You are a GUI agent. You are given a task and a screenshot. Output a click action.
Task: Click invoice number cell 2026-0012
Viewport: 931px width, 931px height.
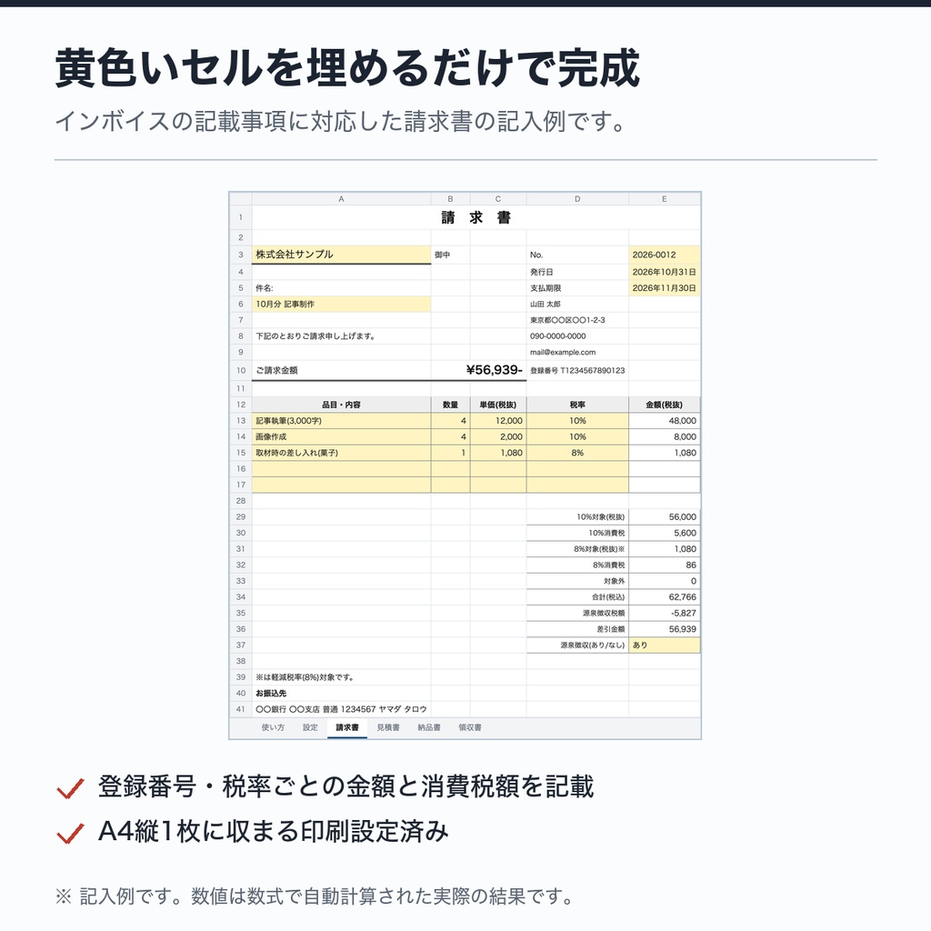click(x=665, y=255)
